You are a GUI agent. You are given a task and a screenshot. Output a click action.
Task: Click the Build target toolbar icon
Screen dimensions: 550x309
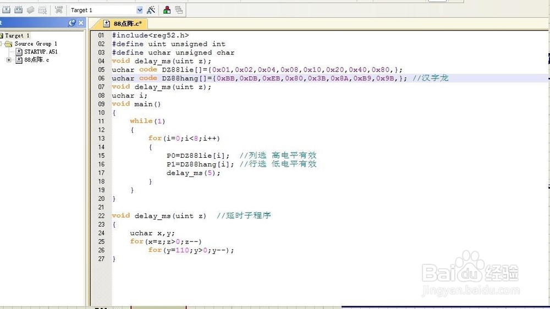point(6,10)
